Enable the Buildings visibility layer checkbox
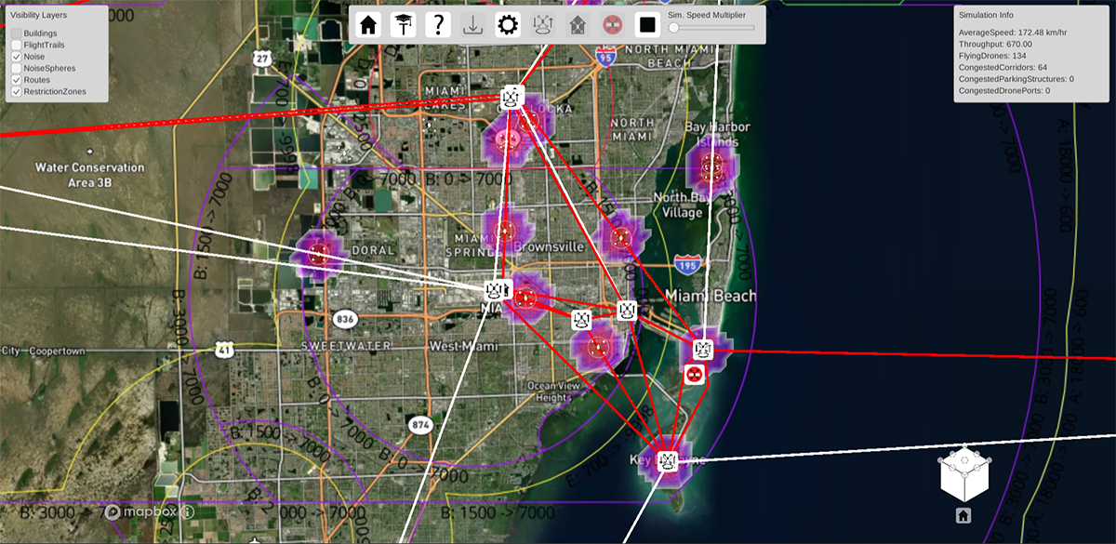1116x544 pixels. (x=17, y=33)
